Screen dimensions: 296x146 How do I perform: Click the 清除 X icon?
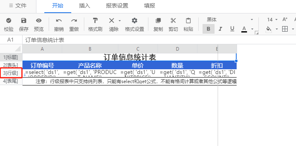point(112,20)
